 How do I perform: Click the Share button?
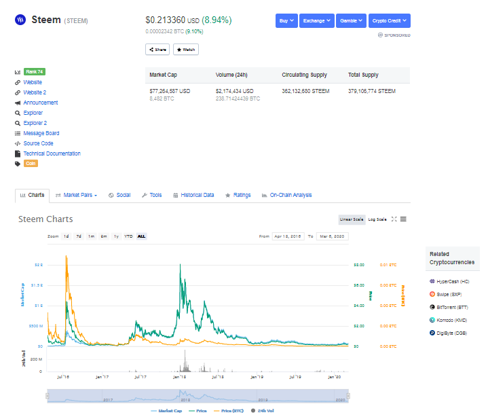tap(157, 50)
